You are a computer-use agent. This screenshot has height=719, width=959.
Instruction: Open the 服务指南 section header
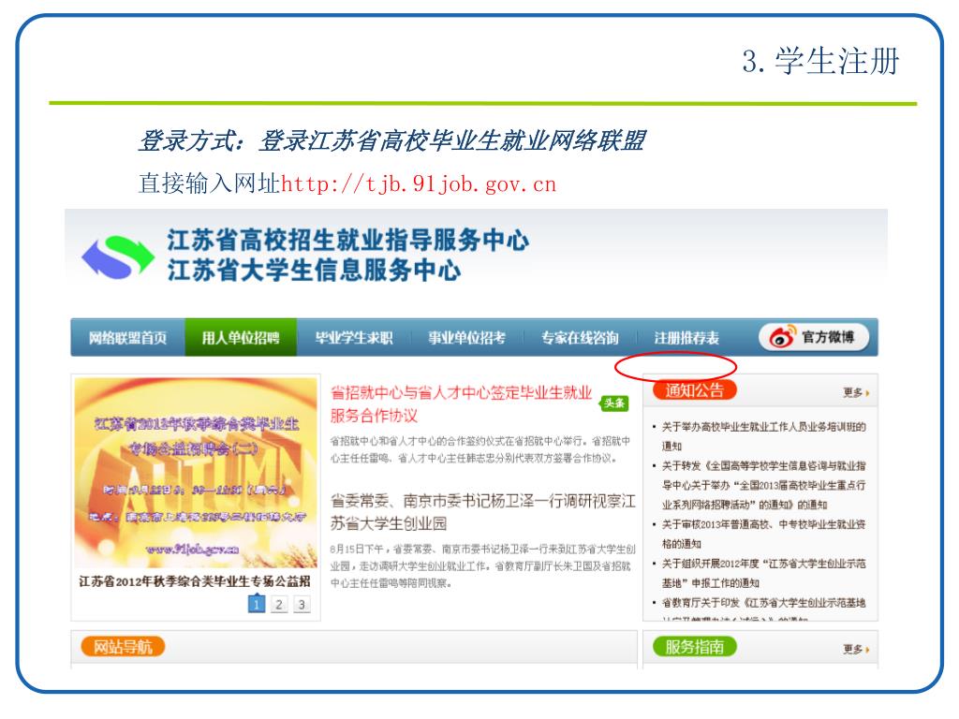(695, 646)
